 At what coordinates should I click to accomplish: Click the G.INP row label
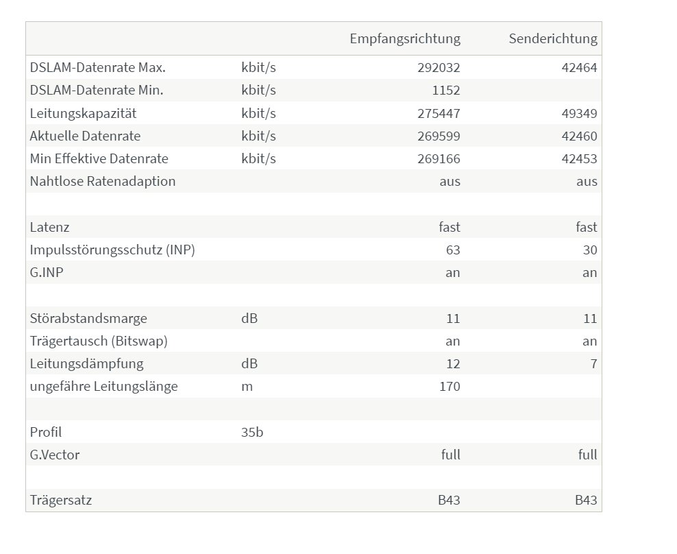tap(47, 273)
